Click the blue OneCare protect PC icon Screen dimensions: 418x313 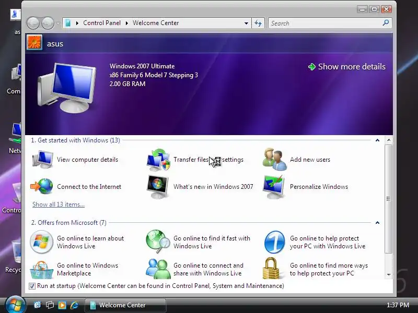pos(275,242)
